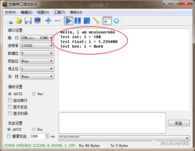195x151 pixels.
Task: Click the 'Hello, i am mculover666' line
Action: click(88, 32)
